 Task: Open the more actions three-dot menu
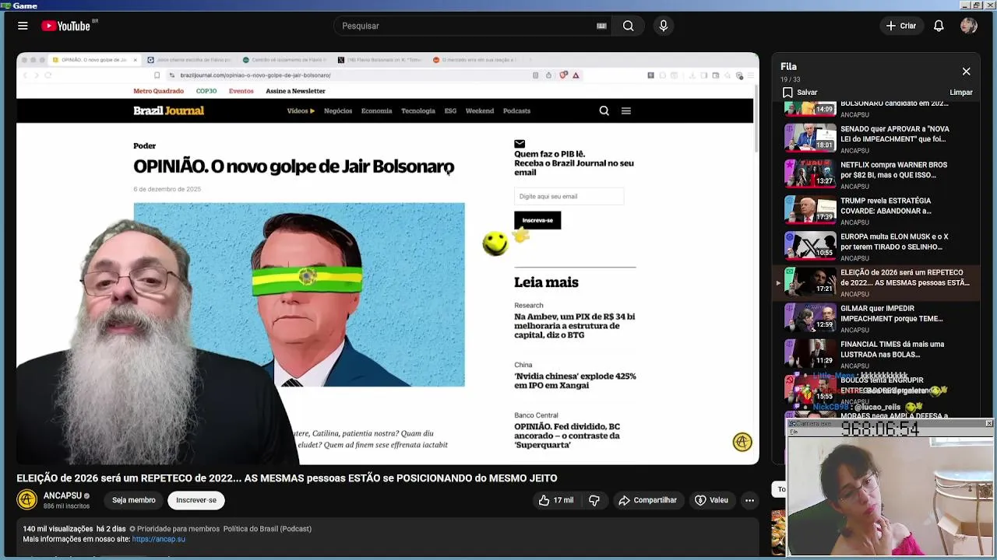[749, 500]
